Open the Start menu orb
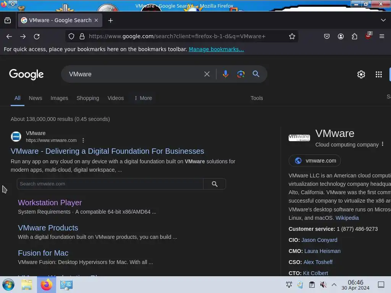 point(8,285)
